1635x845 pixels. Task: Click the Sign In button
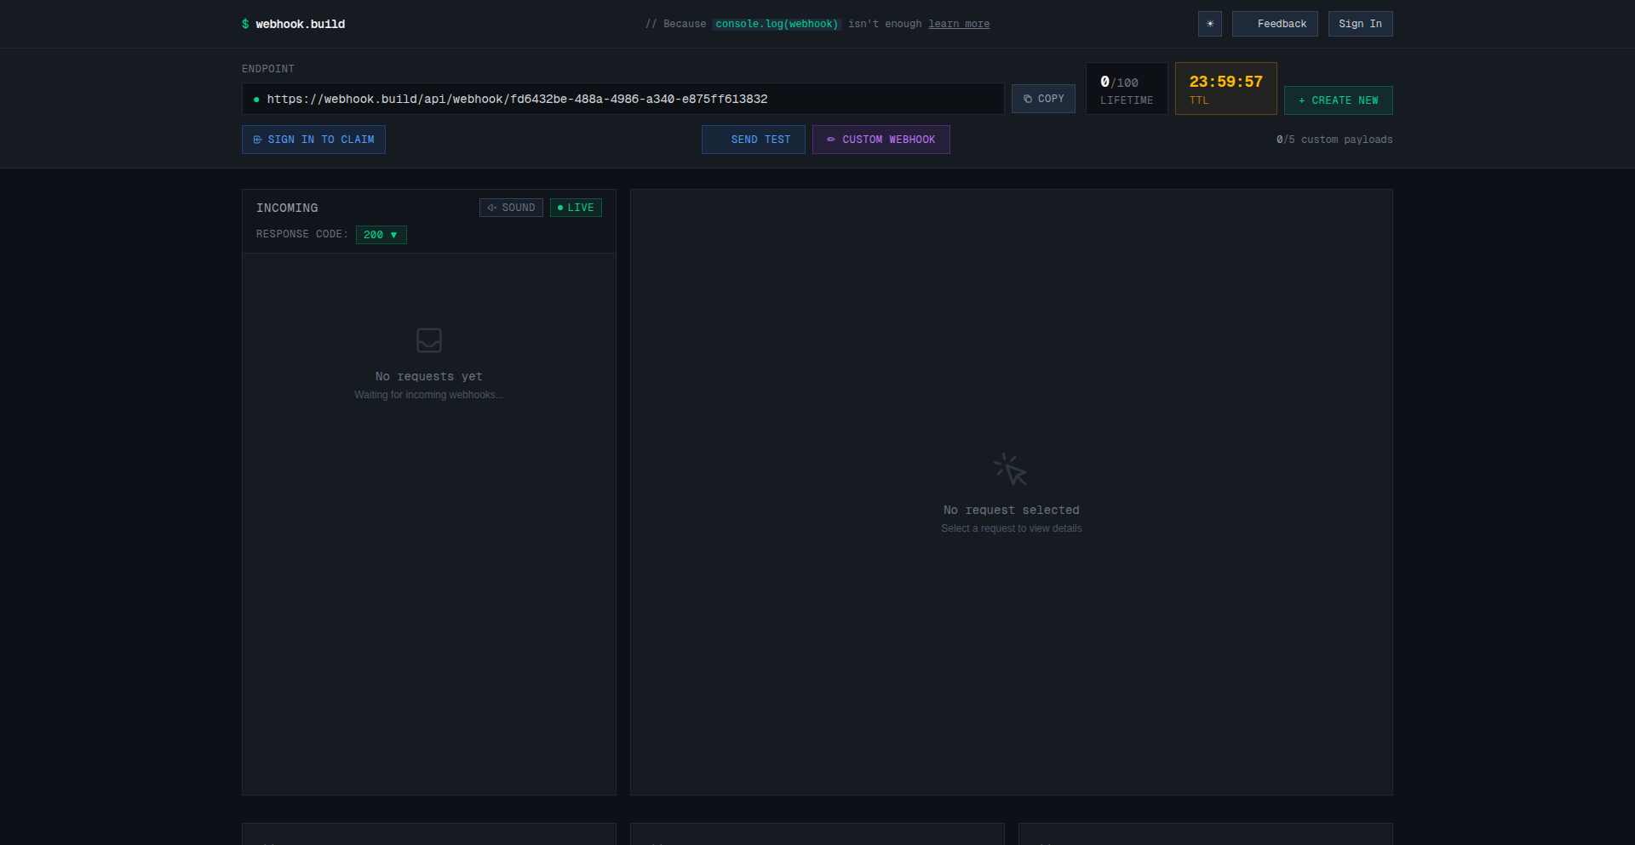(x=1360, y=24)
